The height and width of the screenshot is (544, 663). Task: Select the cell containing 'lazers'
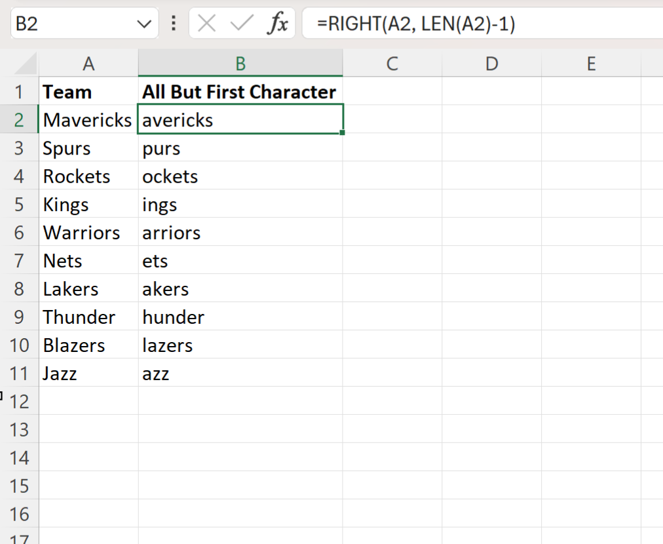coord(240,345)
